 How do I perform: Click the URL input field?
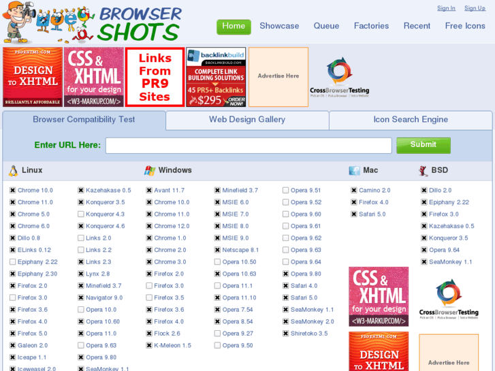[x=249, y=146]
